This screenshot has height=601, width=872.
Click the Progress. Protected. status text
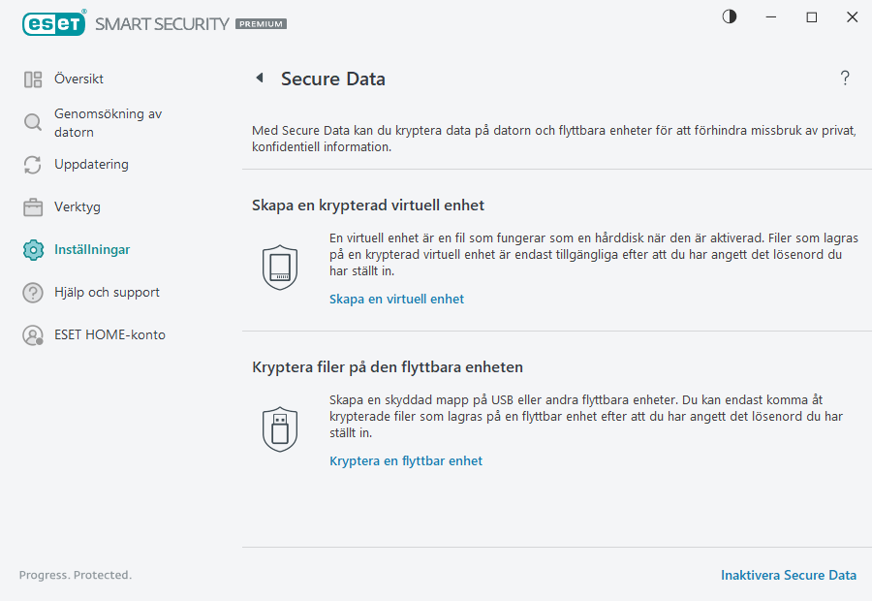pos(75,575)
